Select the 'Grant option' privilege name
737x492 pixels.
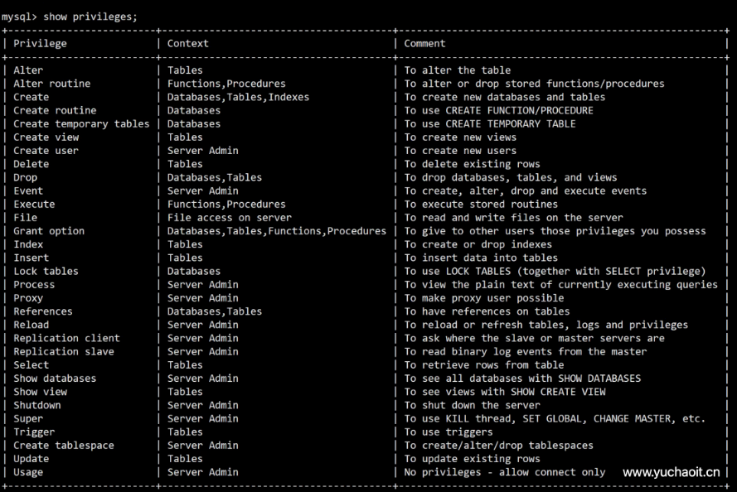49,231
